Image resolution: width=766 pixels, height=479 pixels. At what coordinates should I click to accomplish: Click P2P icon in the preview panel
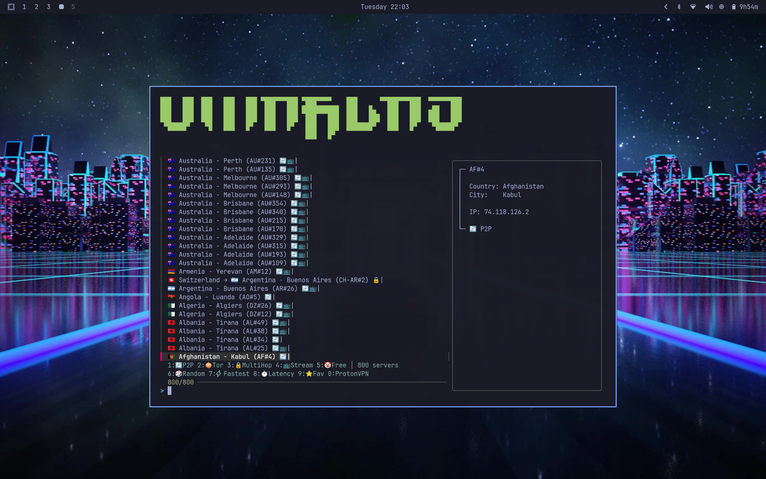click(473, 229)
